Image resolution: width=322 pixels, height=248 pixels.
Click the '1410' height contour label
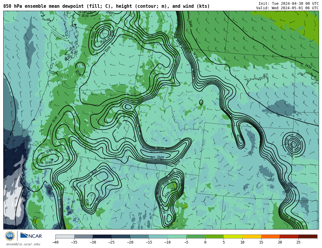308,66
